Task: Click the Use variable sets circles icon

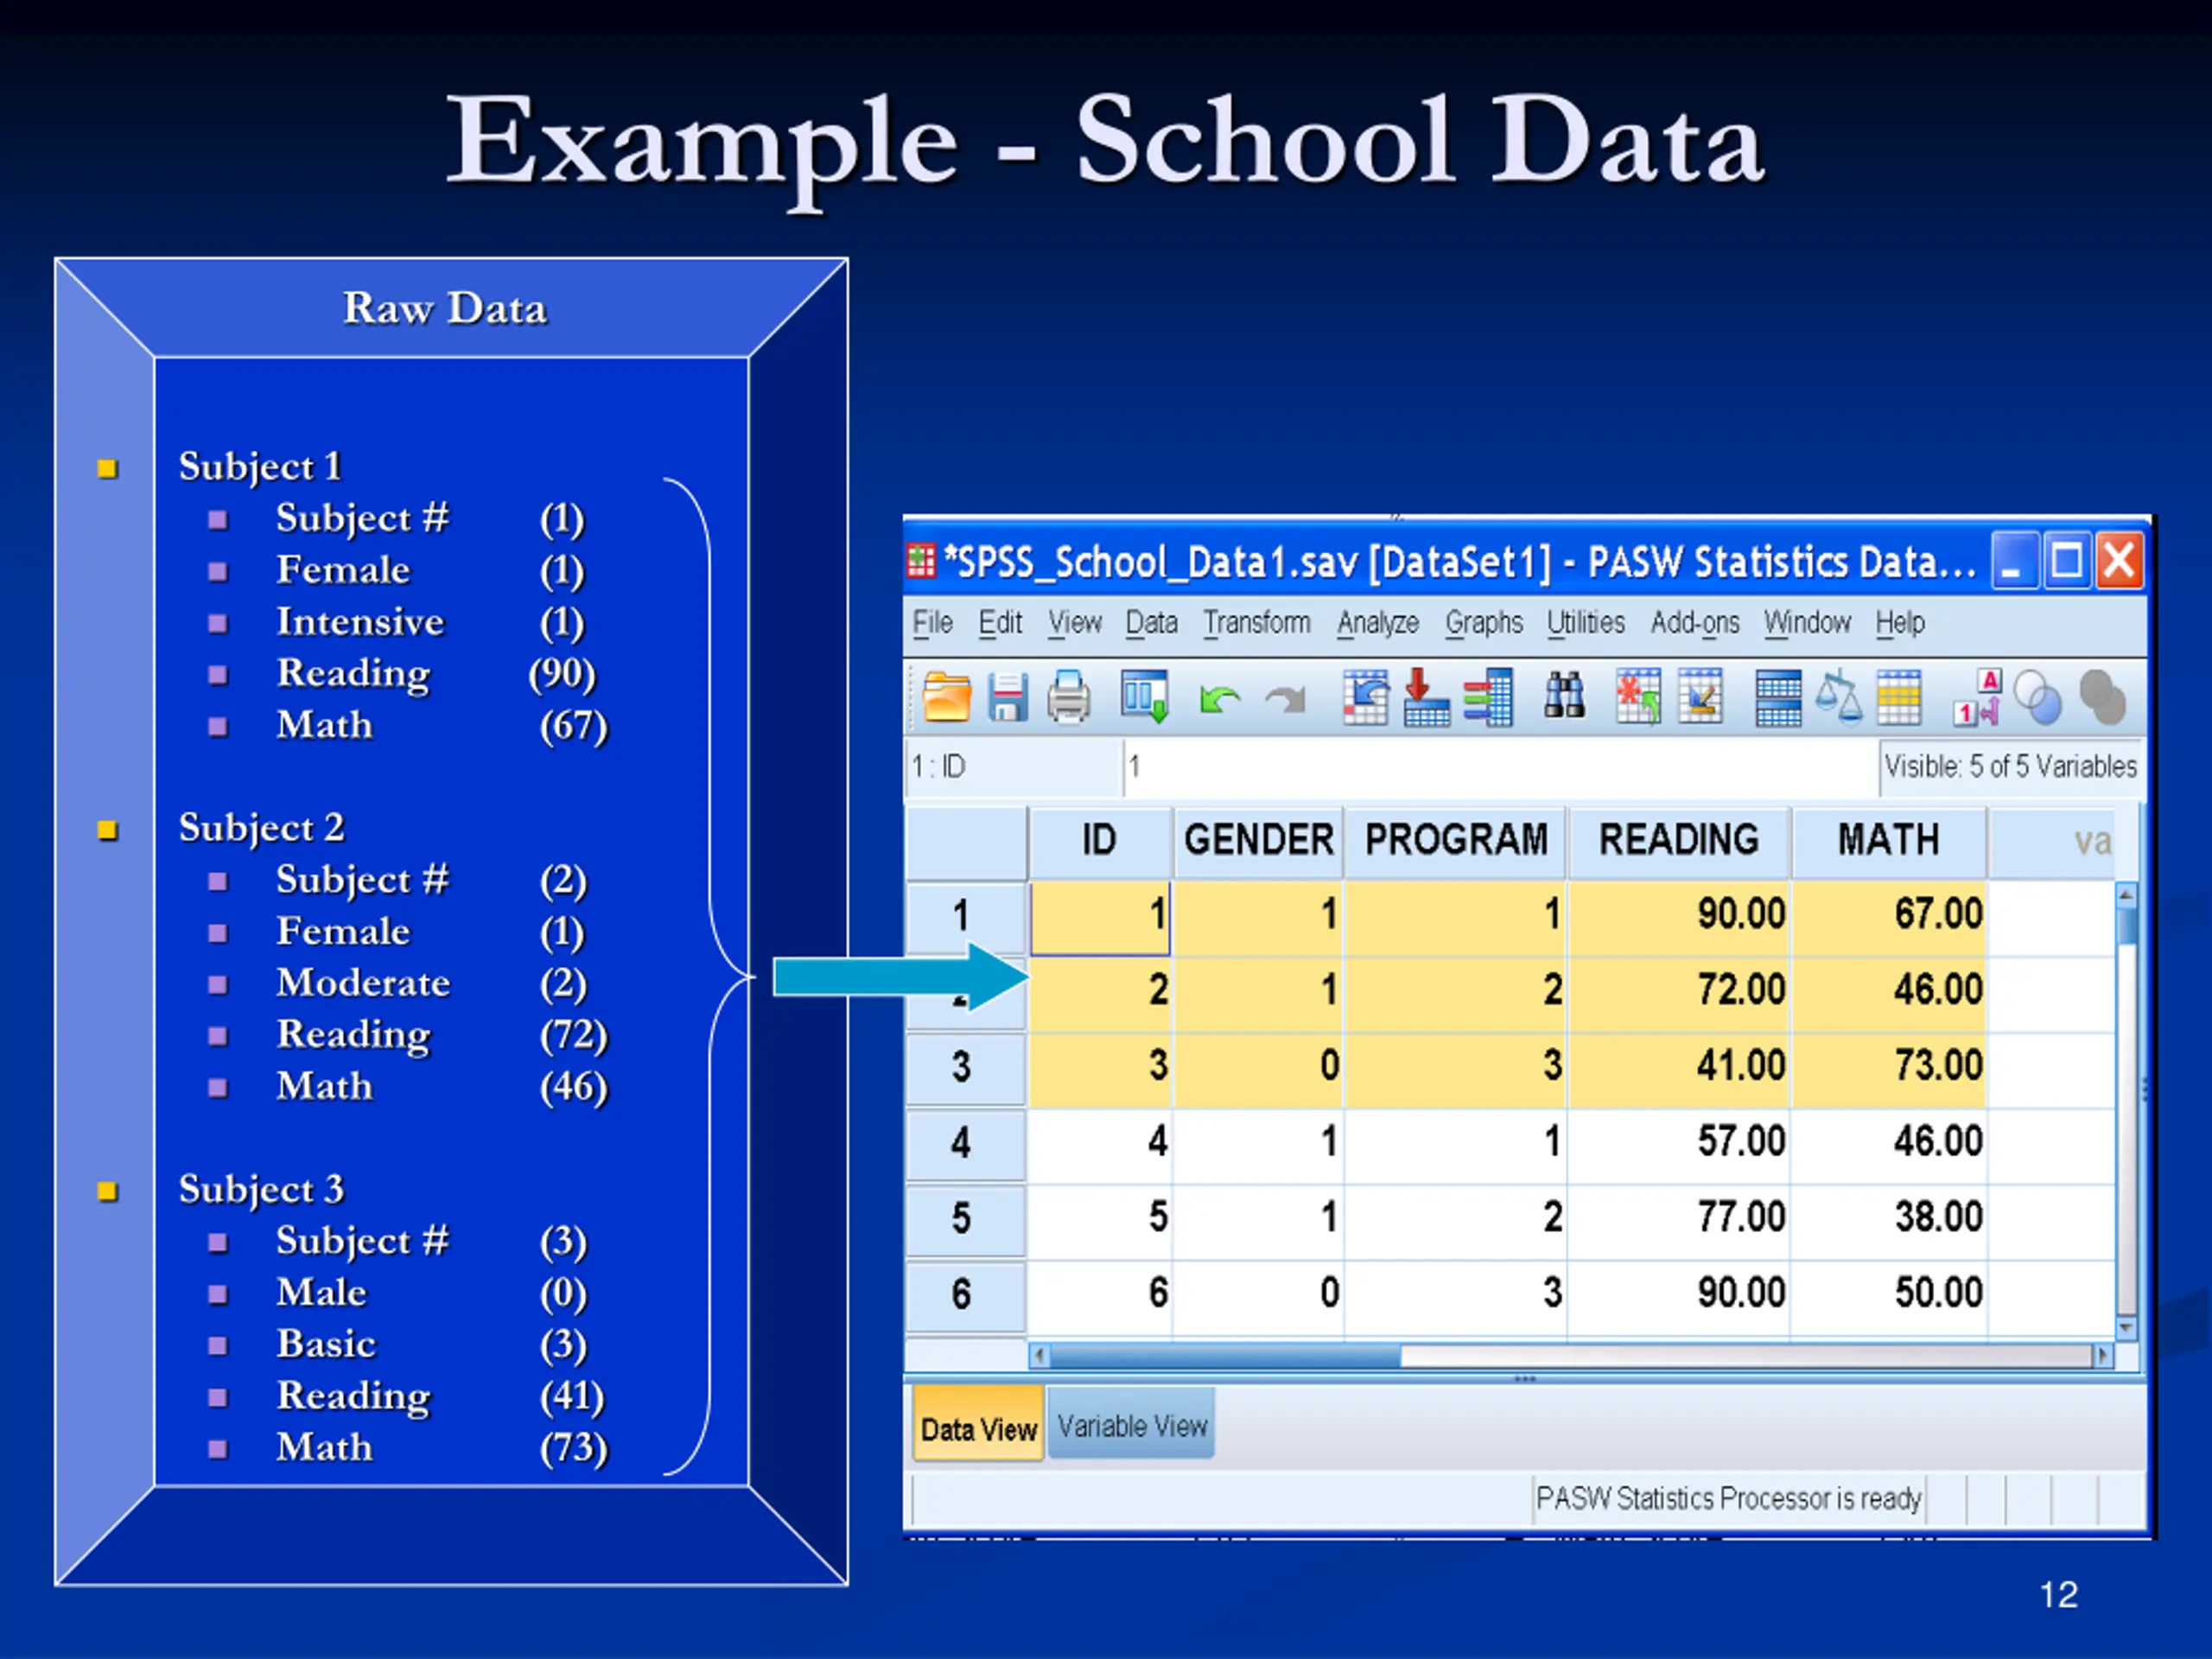Action: pyautogui.click(x=2037, y=697)
